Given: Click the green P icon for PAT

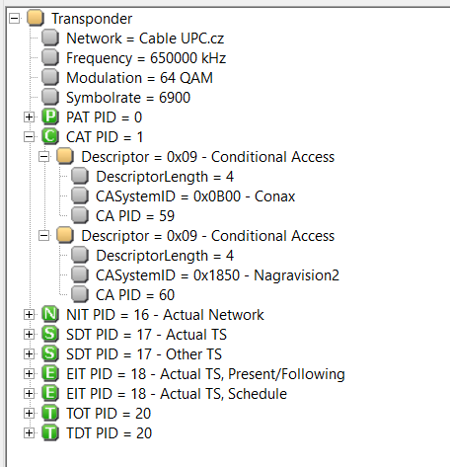Looking at the screenshot, I should point(50,117).
